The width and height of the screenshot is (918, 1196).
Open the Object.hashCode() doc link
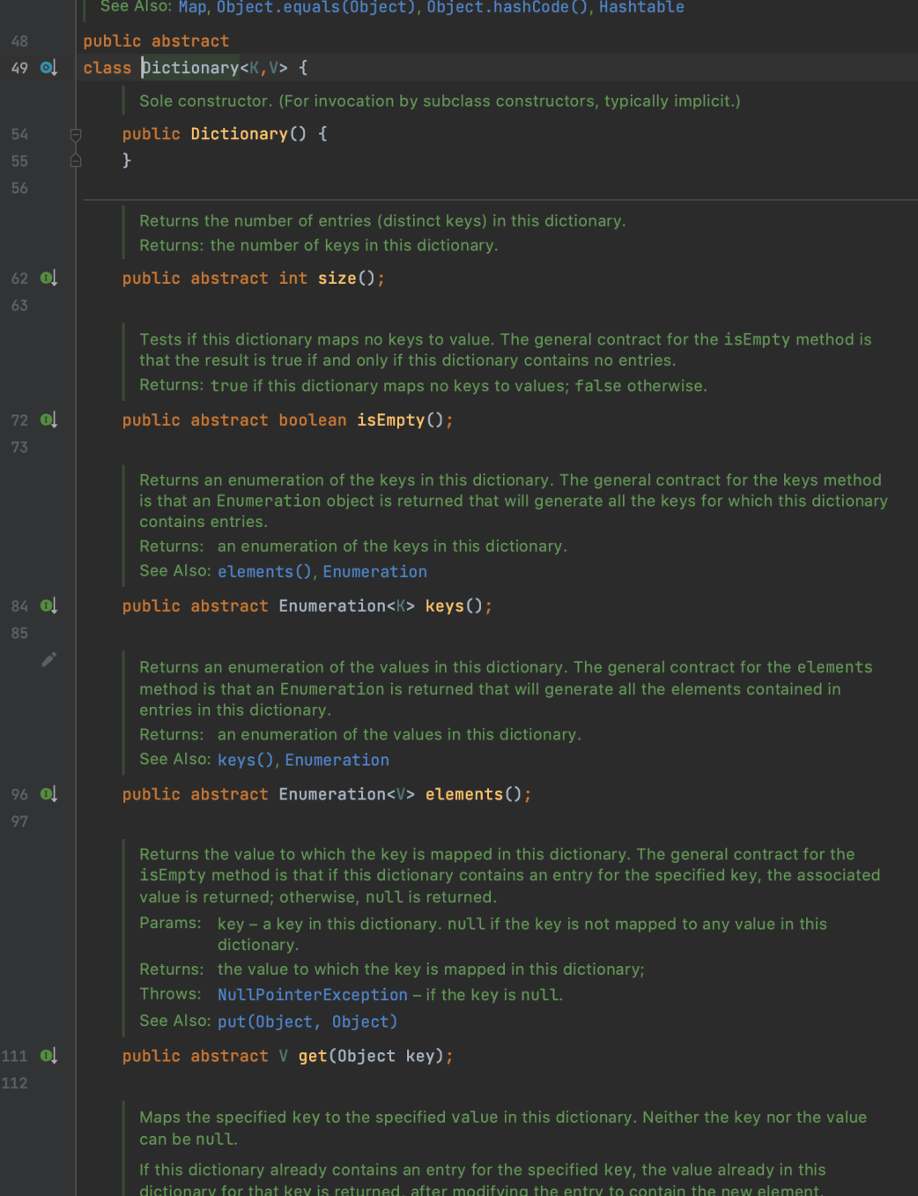tap(508, 7)
